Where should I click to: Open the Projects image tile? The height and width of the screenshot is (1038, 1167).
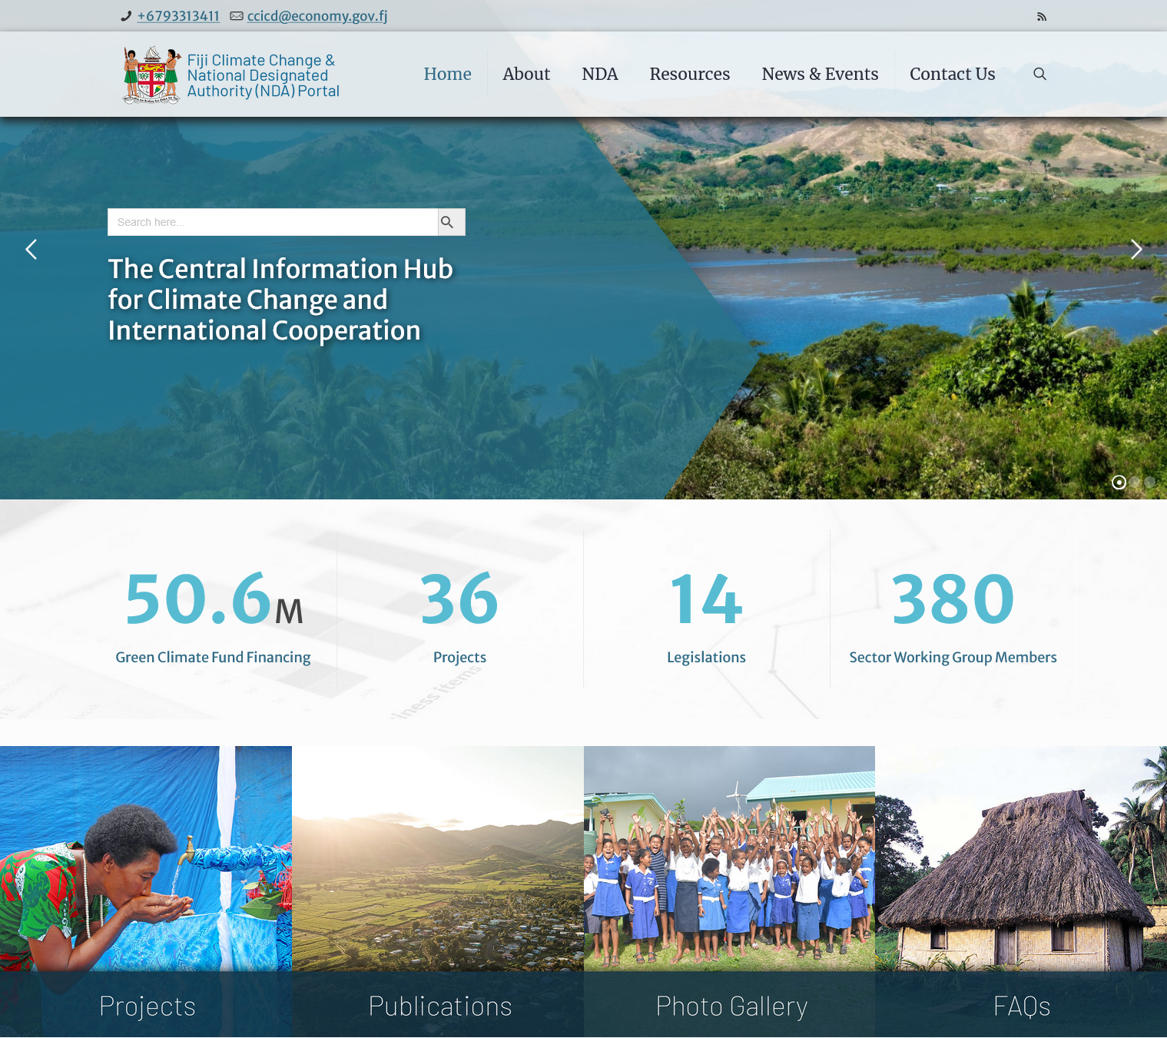[x=146, y=891]
